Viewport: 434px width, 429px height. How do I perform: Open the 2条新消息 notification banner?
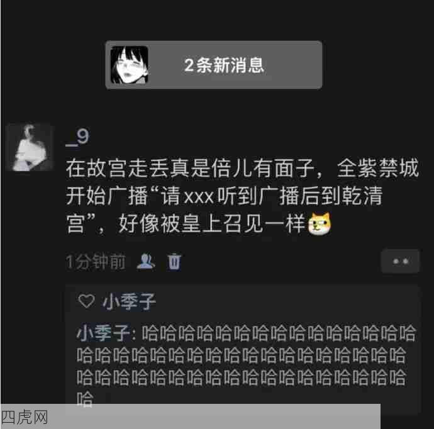(214, 65)
